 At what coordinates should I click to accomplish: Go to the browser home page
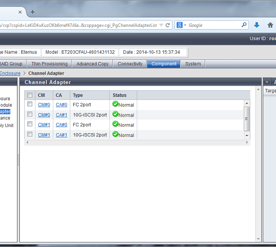tap(270, 25)
